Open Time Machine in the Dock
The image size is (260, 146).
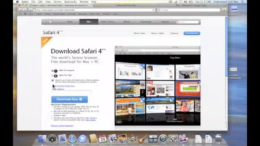(x=163, y=138)
